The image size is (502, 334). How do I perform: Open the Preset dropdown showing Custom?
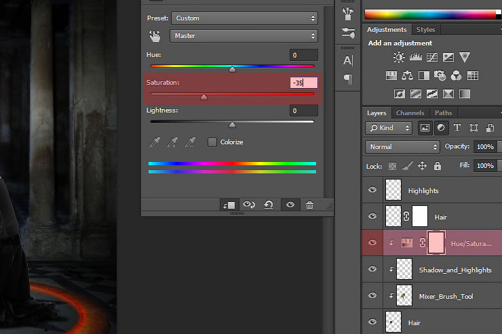click(x=244, y=18)
